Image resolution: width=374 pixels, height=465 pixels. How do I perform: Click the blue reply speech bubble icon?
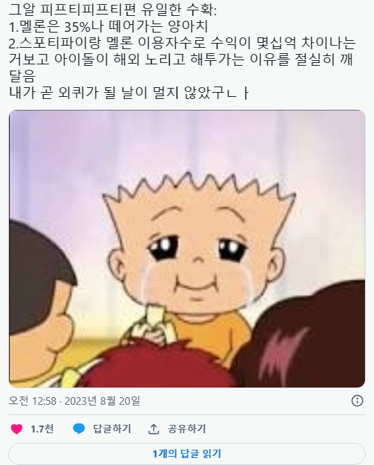pos(79,429)
